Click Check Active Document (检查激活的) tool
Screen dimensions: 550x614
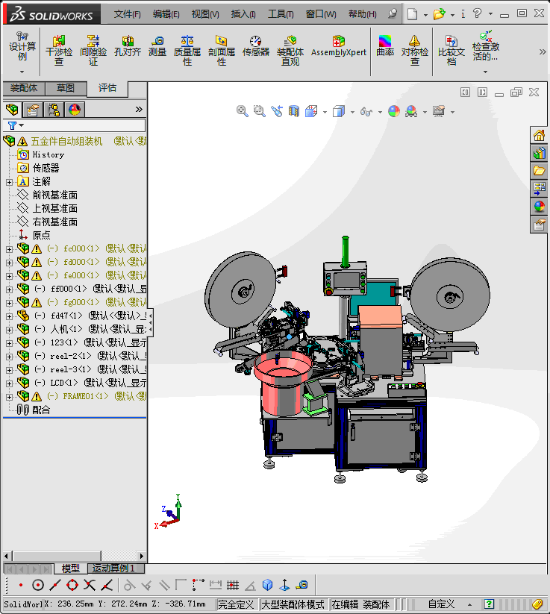coord(486,47)
